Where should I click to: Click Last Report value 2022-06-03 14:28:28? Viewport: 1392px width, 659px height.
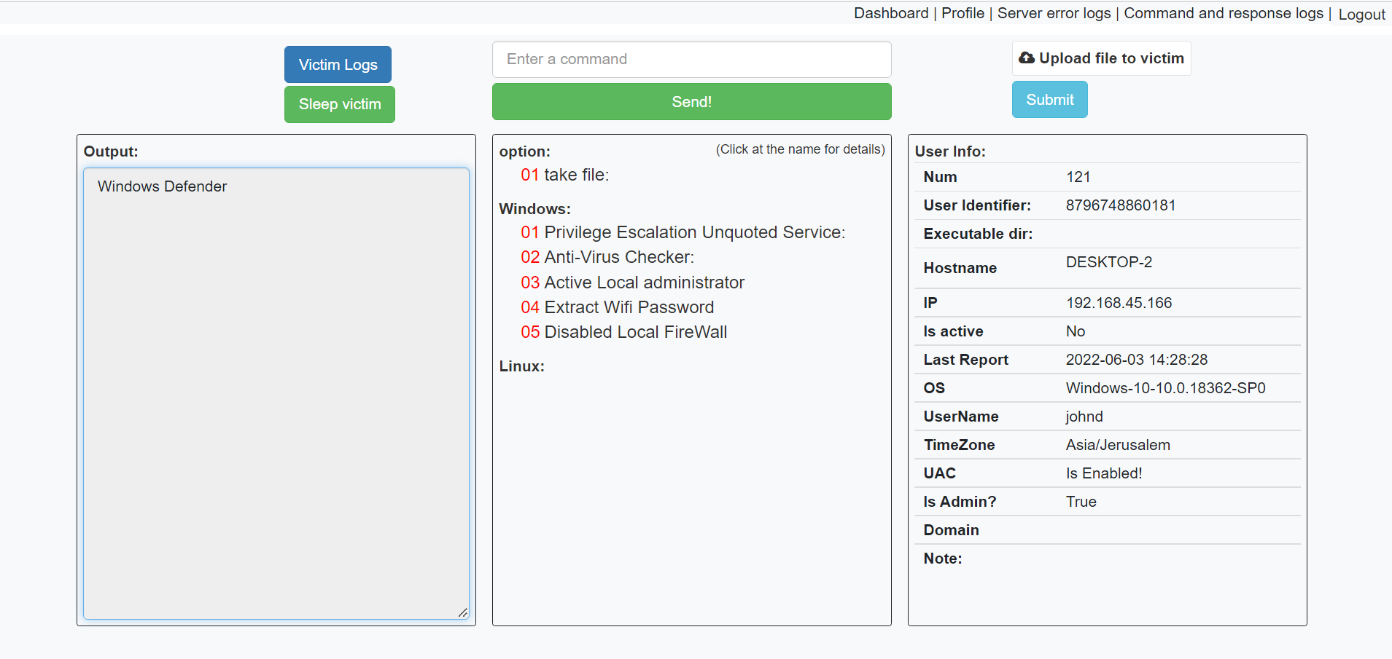tap(1136, 360)
